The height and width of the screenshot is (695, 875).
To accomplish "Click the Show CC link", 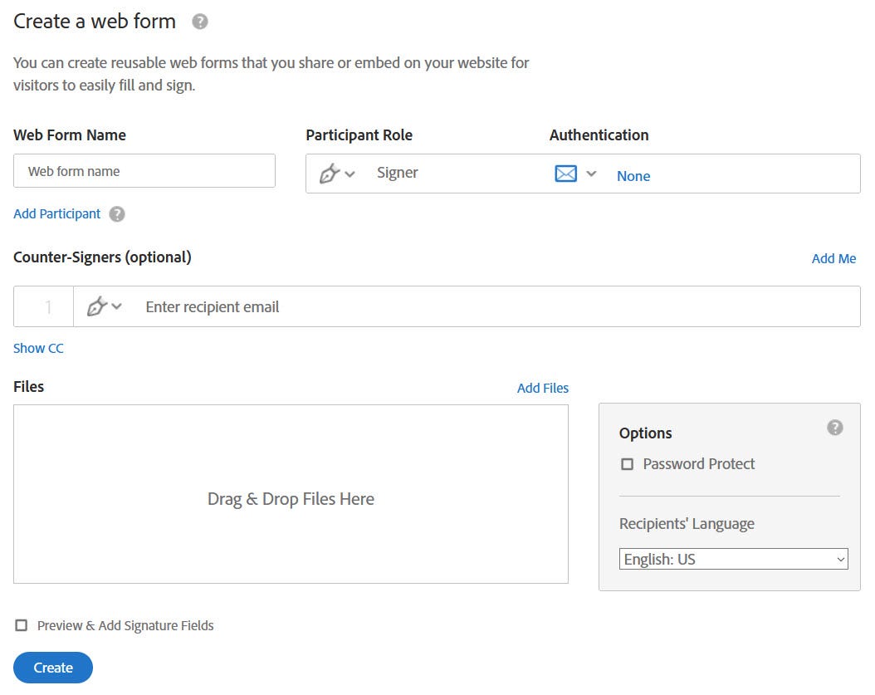I will click(38, 349).
